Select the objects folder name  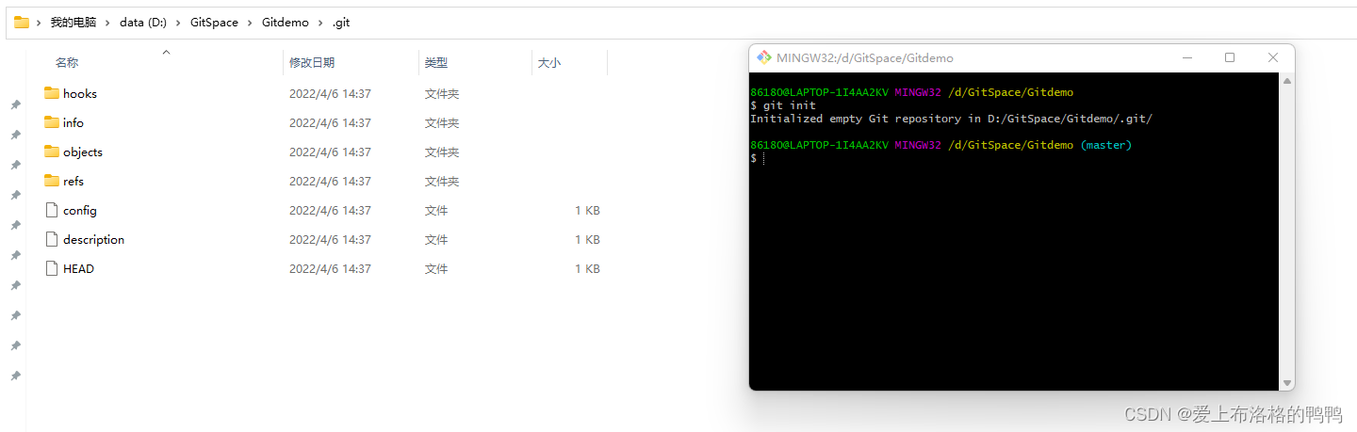(83, 152)
